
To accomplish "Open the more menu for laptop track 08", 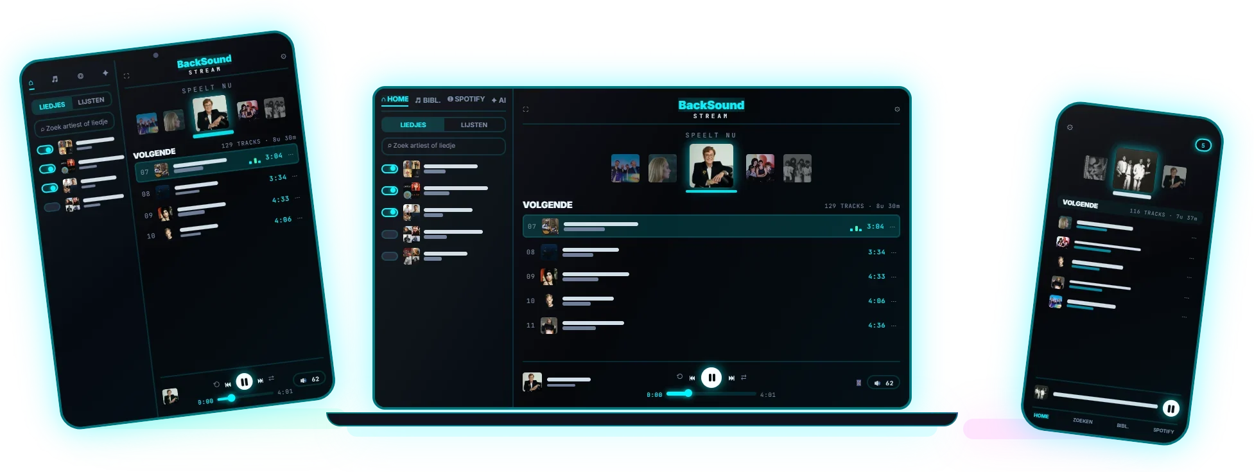I will click(893, 252).
